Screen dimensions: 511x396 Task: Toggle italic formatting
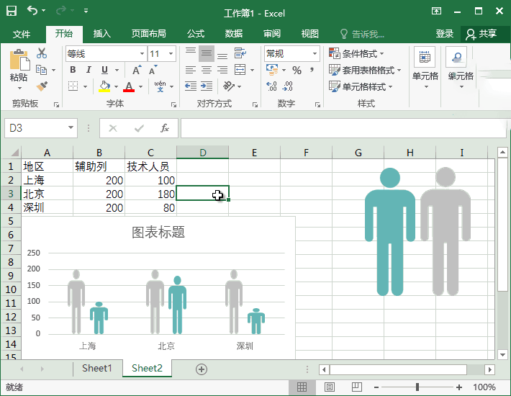point(89,70)
